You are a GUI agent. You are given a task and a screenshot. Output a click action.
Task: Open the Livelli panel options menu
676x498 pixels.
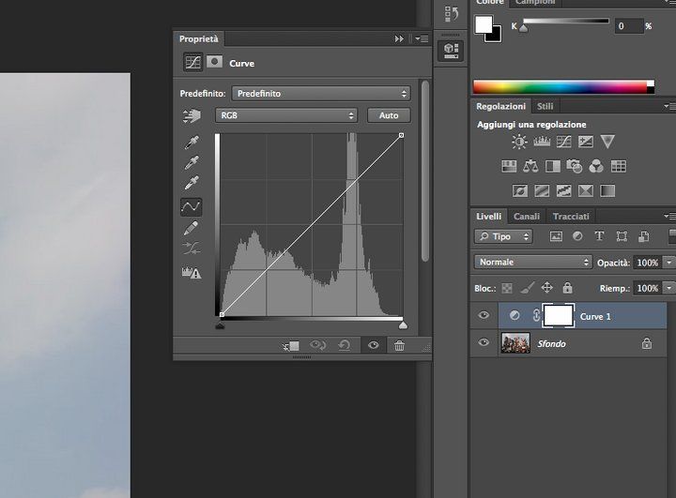tap(668, 216)
